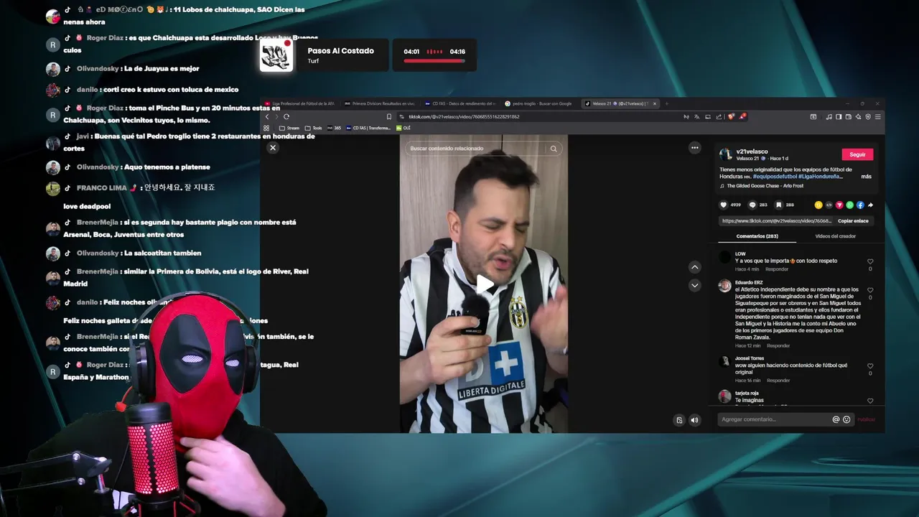
Task: Click the 'Copiar enlace' button
Action: (853, 221)
